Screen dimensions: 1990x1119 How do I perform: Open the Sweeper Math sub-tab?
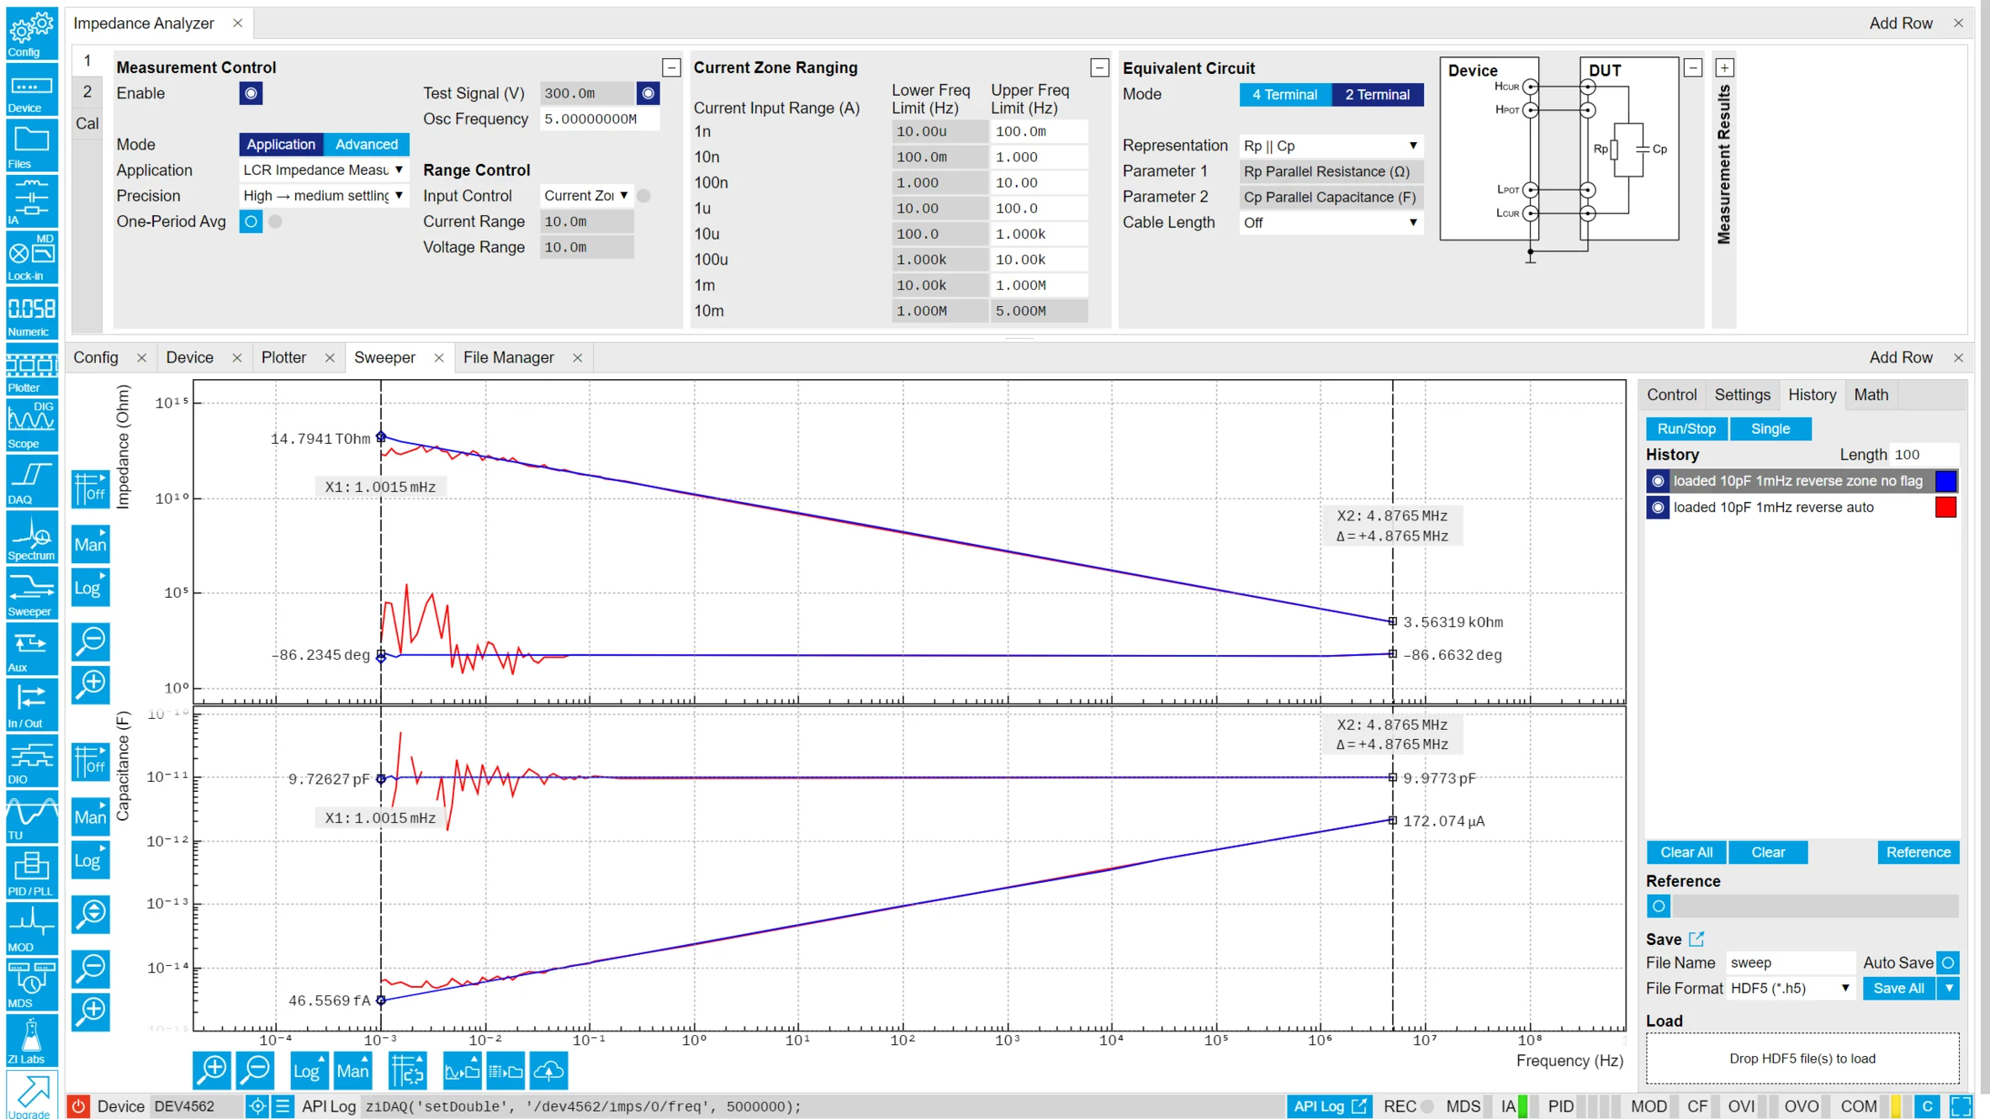pos(1871,394)
